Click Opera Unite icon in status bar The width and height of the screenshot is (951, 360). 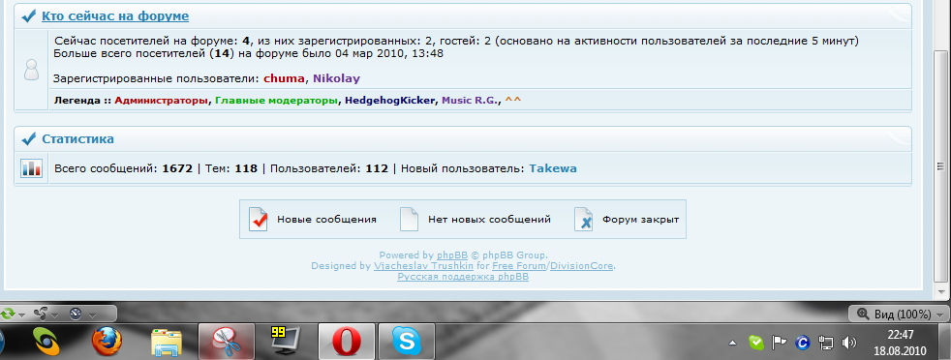(42, 314)
